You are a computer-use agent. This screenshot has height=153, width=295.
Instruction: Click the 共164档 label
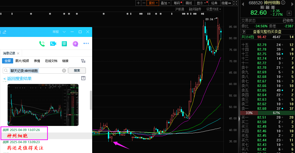pos(248,37)
